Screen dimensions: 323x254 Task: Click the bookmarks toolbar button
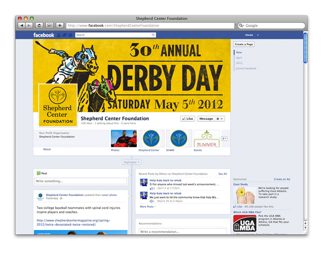click(49, 25)
